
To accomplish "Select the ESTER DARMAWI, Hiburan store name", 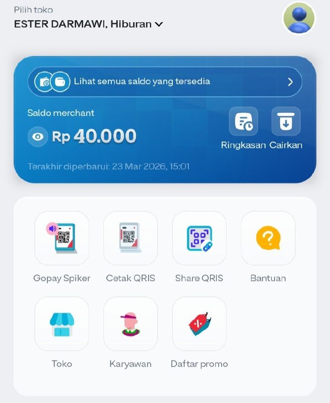I will (x=83, y=24).
